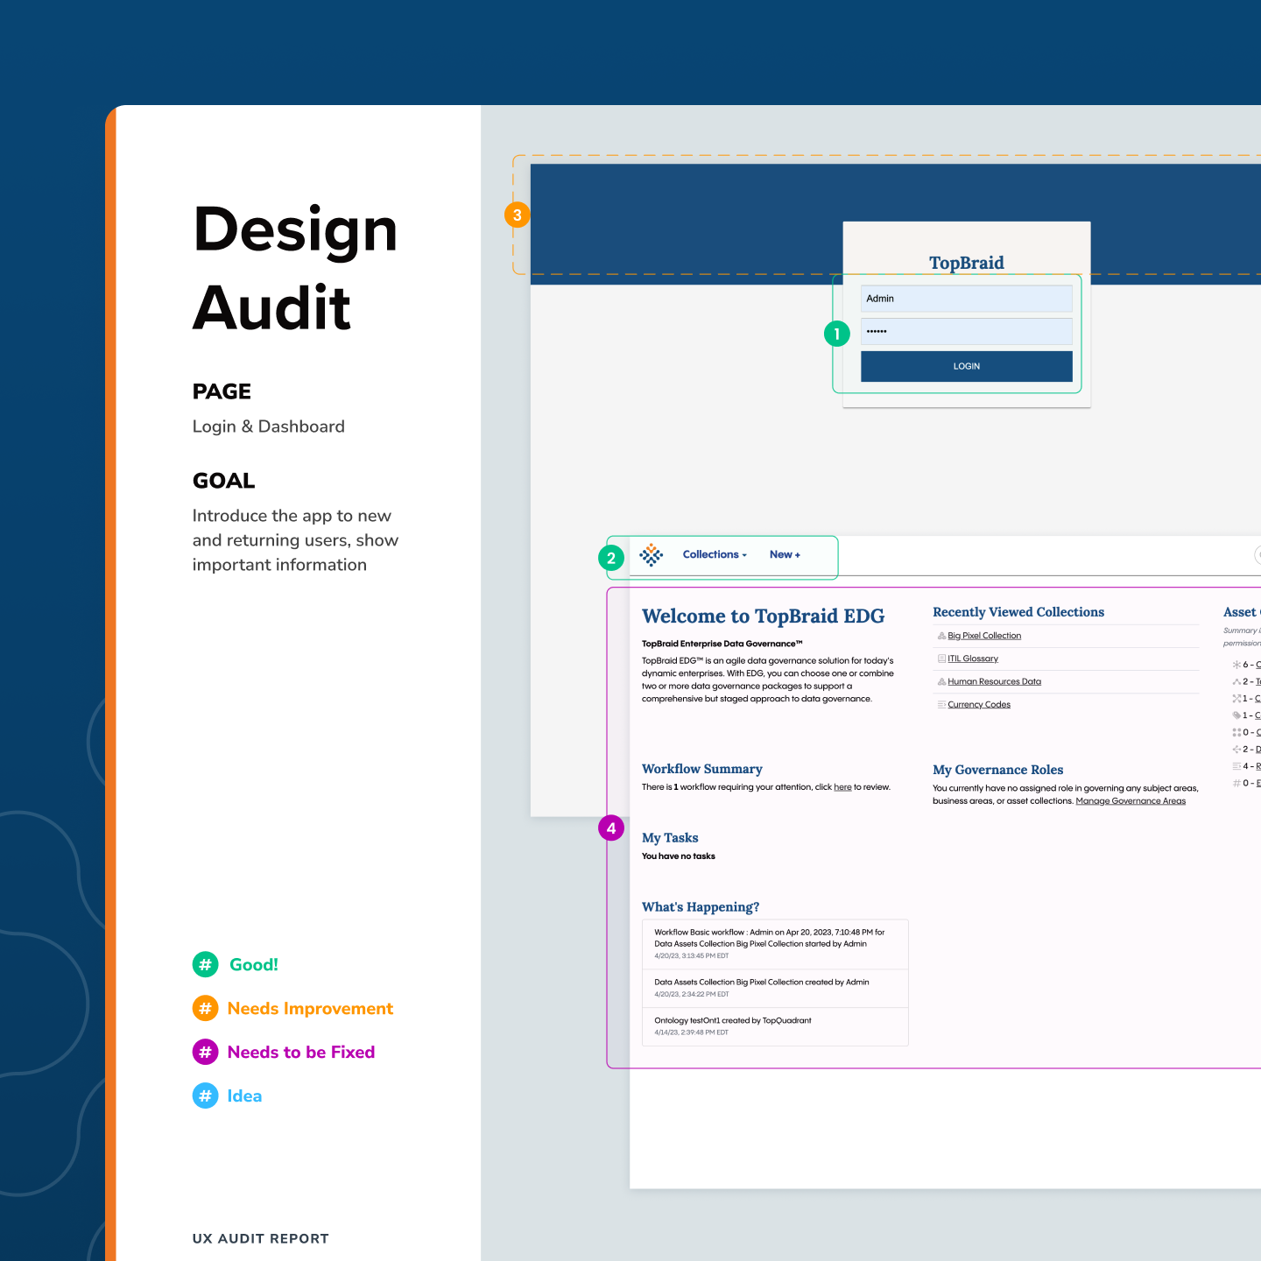The width and height of the screenshot is (1261, 1261).
Task: Click the 'You have no tasks' text
Action: point(679,856)
